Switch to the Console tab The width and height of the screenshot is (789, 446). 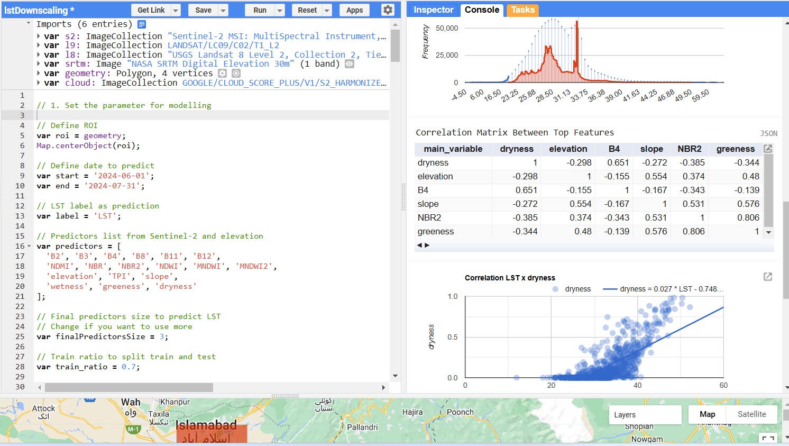coord(482,10)
